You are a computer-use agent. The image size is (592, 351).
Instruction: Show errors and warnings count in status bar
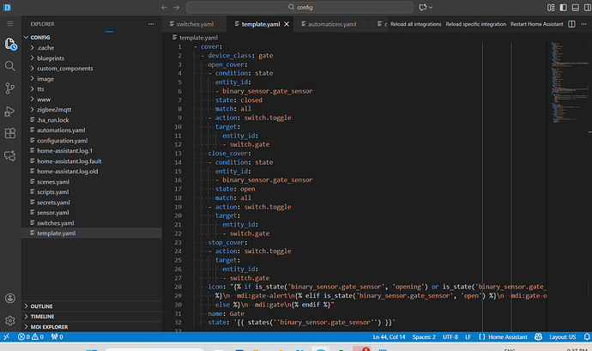(x=31, y=336)
